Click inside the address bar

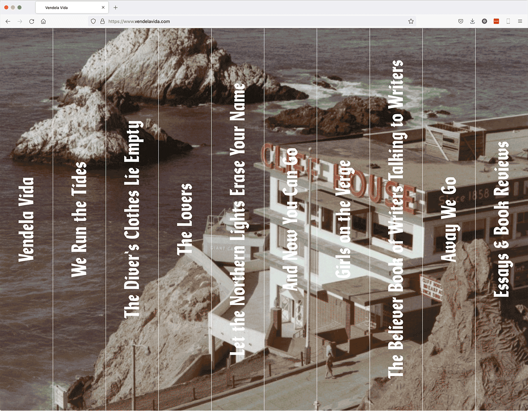pyautogui.click(x=217, y=21)
